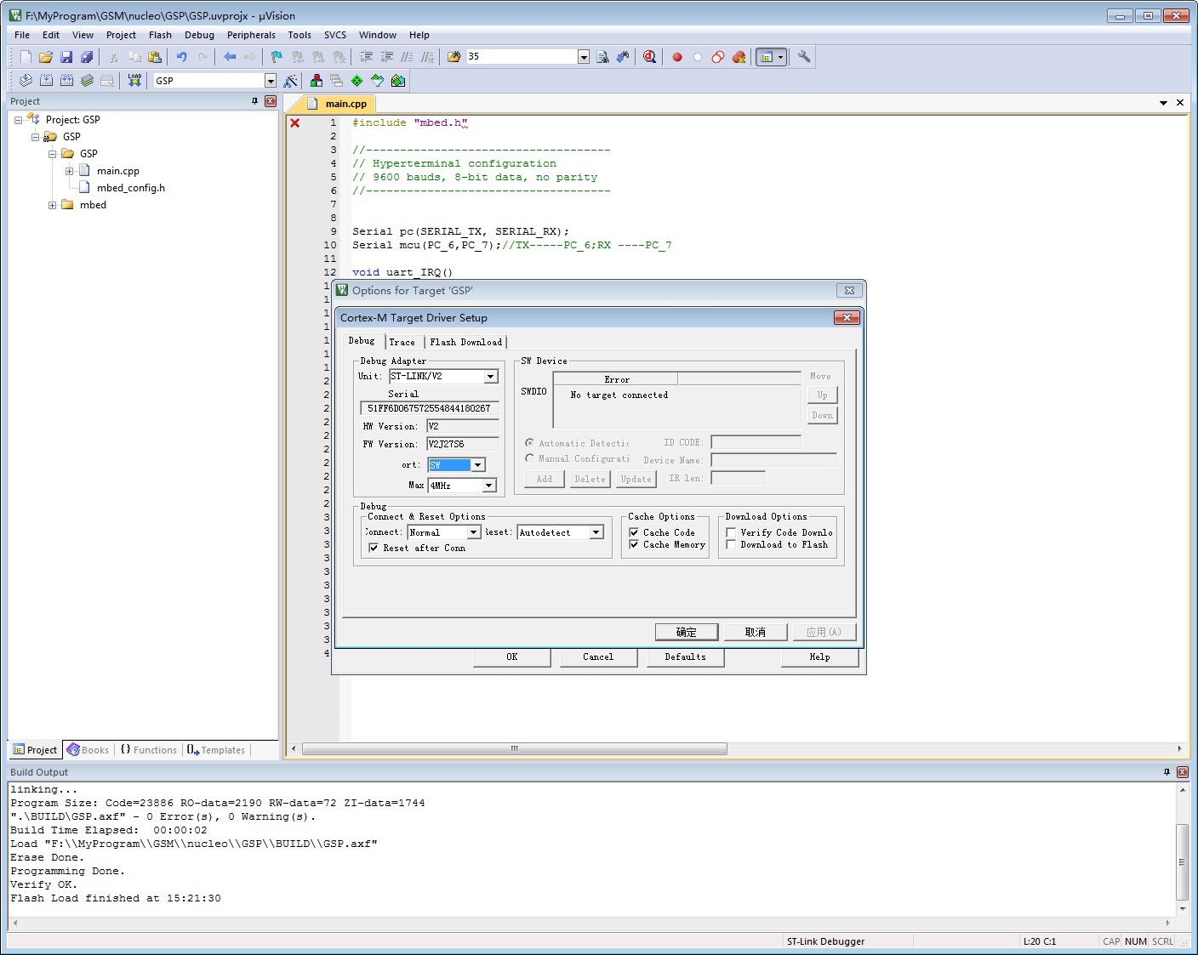Viewport: 1198px width, 955px height.
Task: Click the Translate file icon
Action: [x=26, y=81]
